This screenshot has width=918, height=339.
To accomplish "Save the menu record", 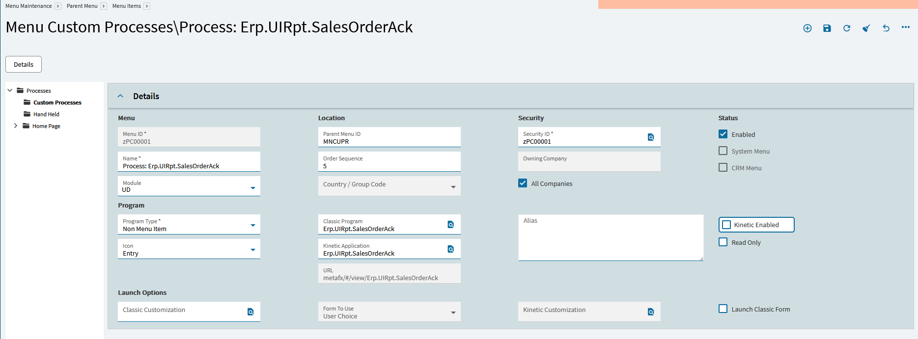I will click(827, 28).
